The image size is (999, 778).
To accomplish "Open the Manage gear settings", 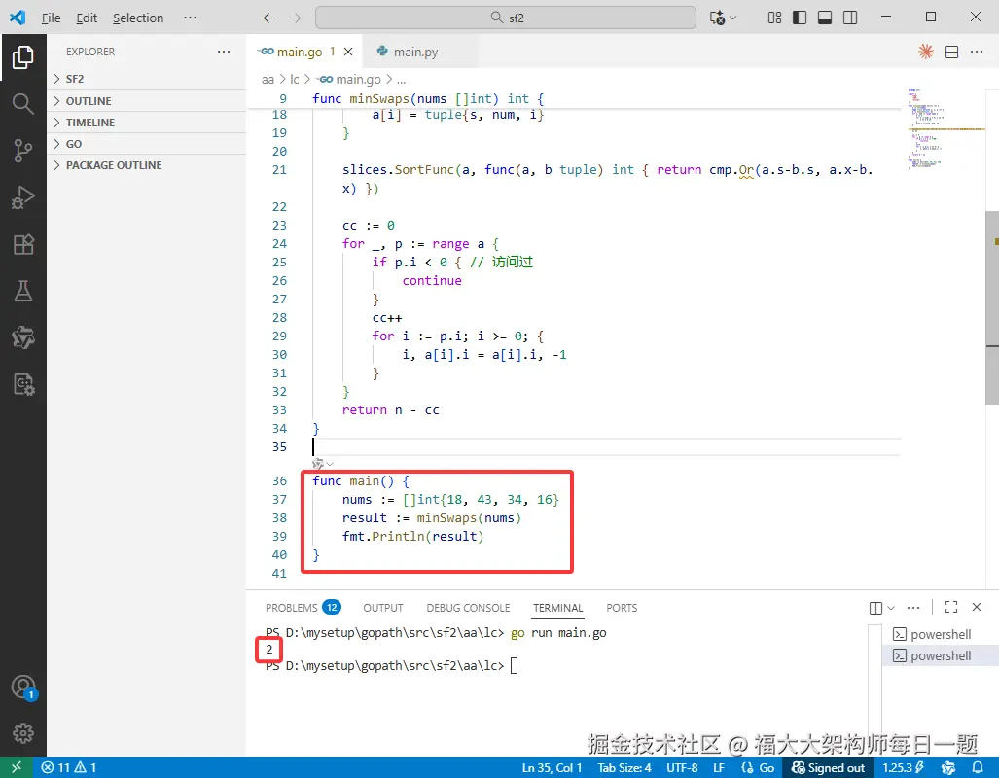I will pos(23,733).
